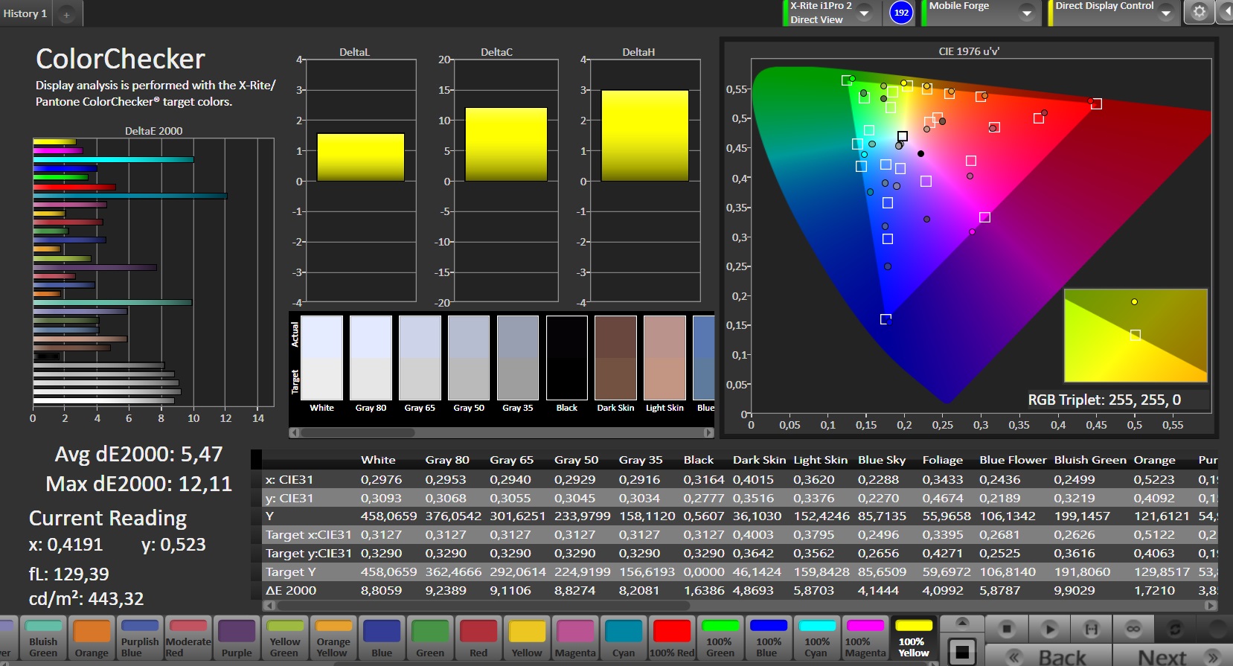The height and width of the screenshot is (666, 1233).
Task: Click the stop measurement icon
Action: click(1007, 630)
